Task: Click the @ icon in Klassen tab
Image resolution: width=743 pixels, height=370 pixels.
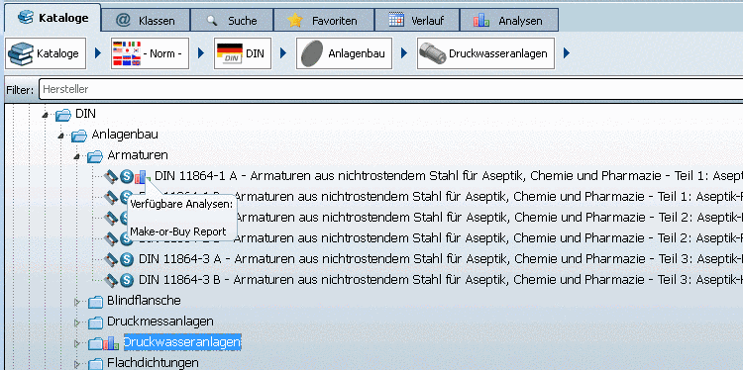Action: 123,20
